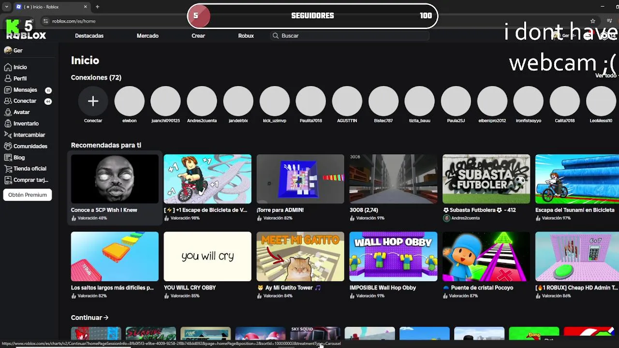This screenshot has width=619, height=348.
Task: Open the IMPOSIBLE Wall Hop Obby thumbnail
Action: pos(393,256)
